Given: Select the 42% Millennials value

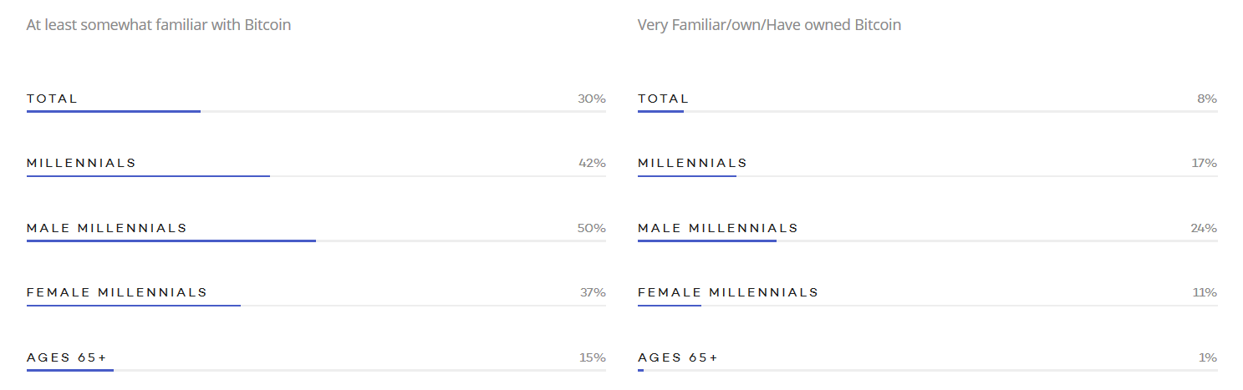Looking at the screenshot, I should [591, 163].
